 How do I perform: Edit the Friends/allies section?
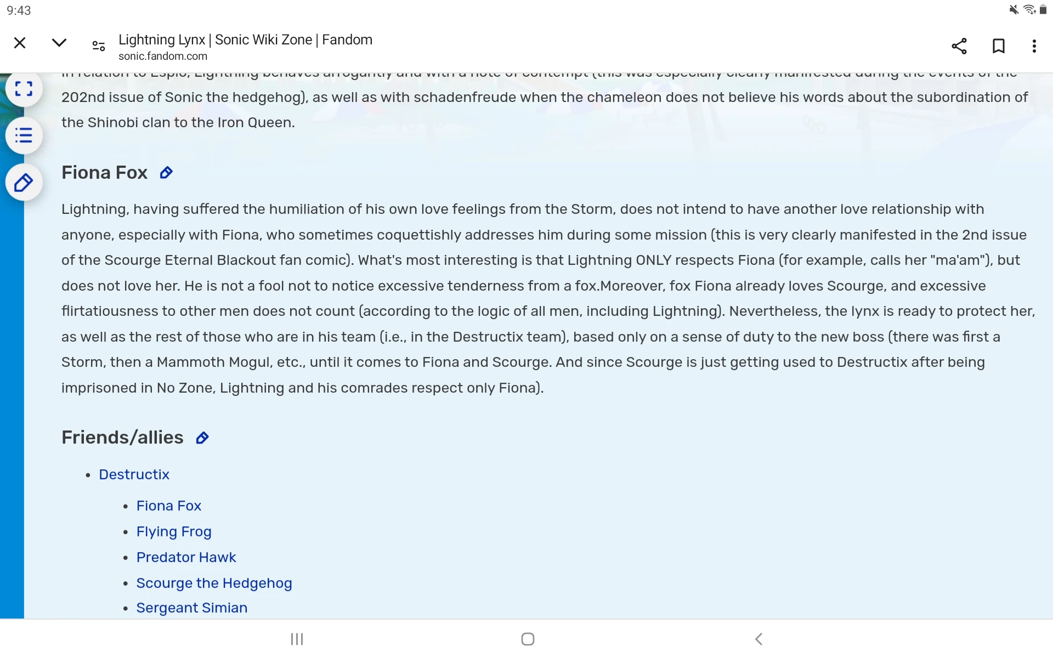click(202, 437)
